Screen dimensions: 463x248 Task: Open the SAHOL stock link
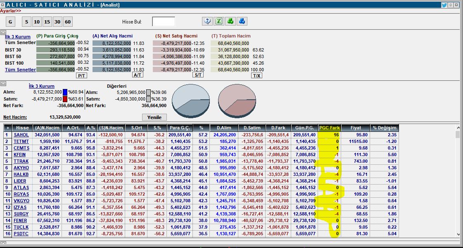(x=21, y=135)
